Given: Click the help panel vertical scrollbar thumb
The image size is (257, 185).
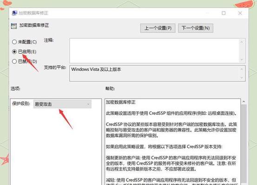Looking at the screenshot, I should pos(244,144).
